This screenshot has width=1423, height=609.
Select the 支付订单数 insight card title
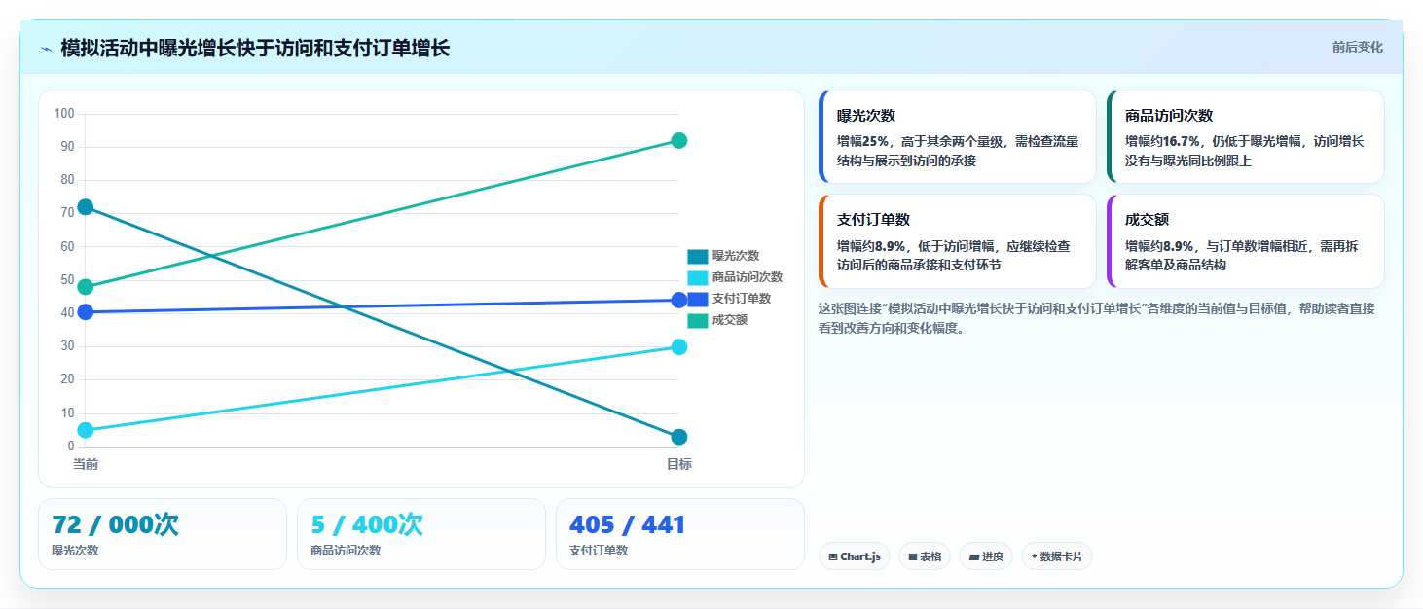pyautogui.click(x=873, y=220)
